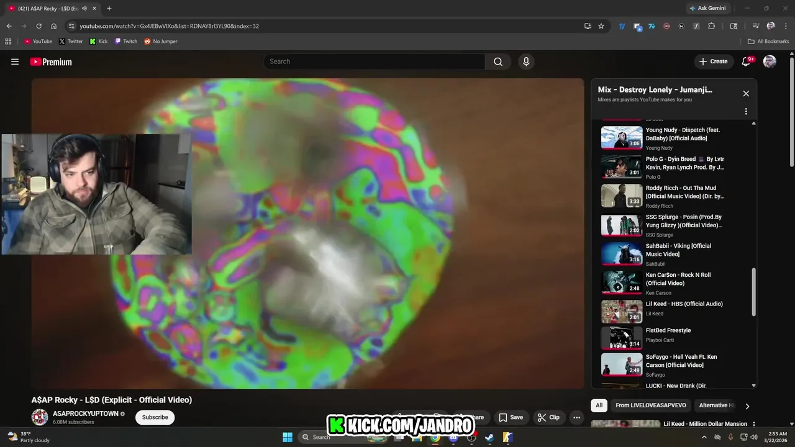Viewport: 795px width, 447px height.
Task: Focus the YouTube search box
Action: coord(375,61)
